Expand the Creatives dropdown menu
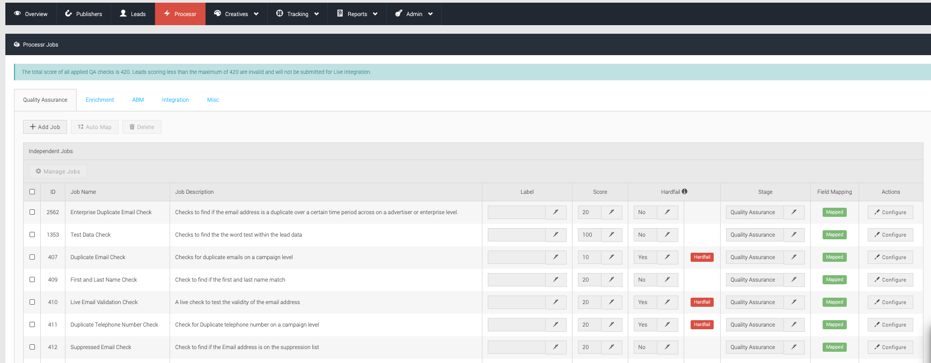 (236, 14)
